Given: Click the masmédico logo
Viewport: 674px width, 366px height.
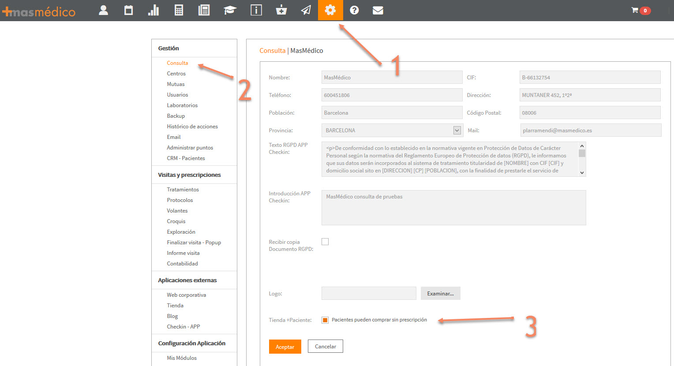Looking at the screenshot, I should tap(39, 11).
